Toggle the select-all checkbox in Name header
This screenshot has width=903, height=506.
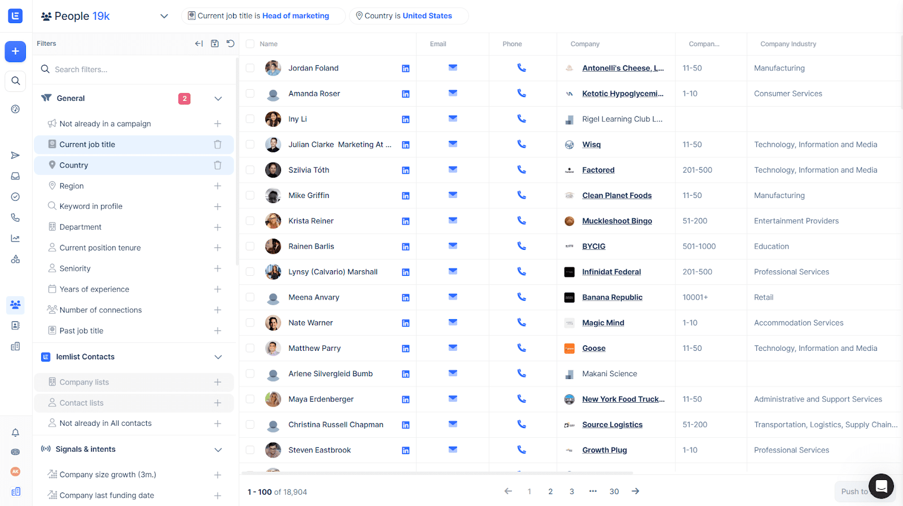(250, 44)
